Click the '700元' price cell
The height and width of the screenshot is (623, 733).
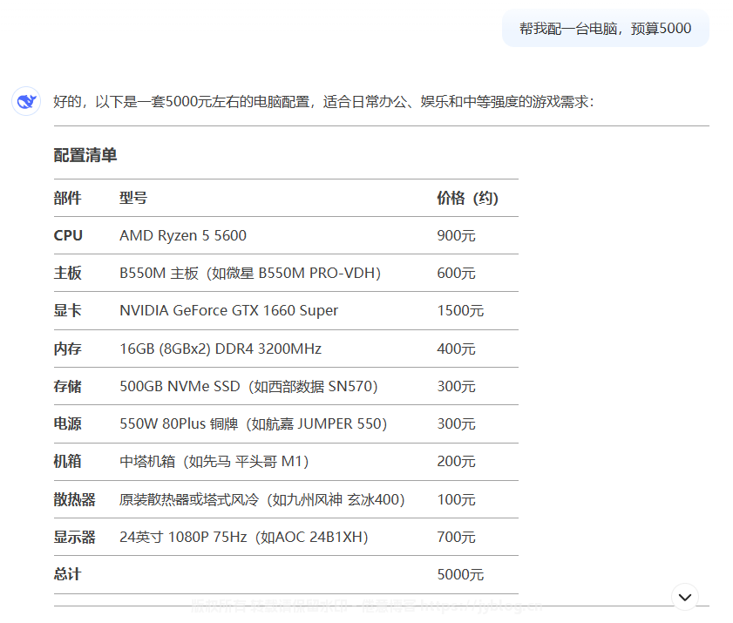(x=456, y=538)
